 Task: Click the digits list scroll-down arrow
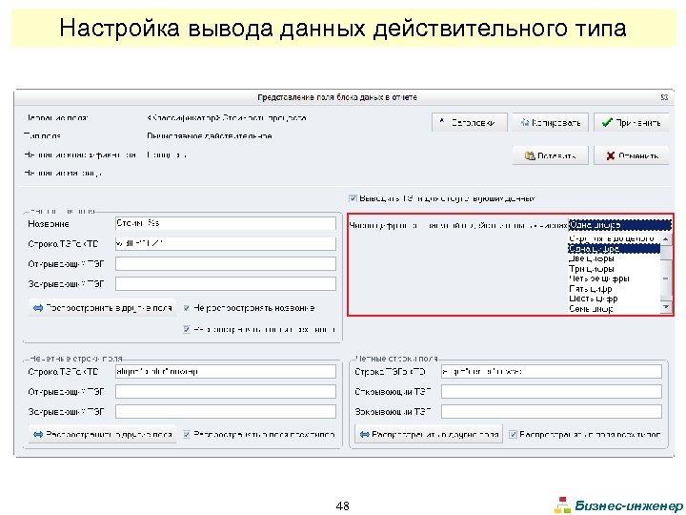coord(665,307)
